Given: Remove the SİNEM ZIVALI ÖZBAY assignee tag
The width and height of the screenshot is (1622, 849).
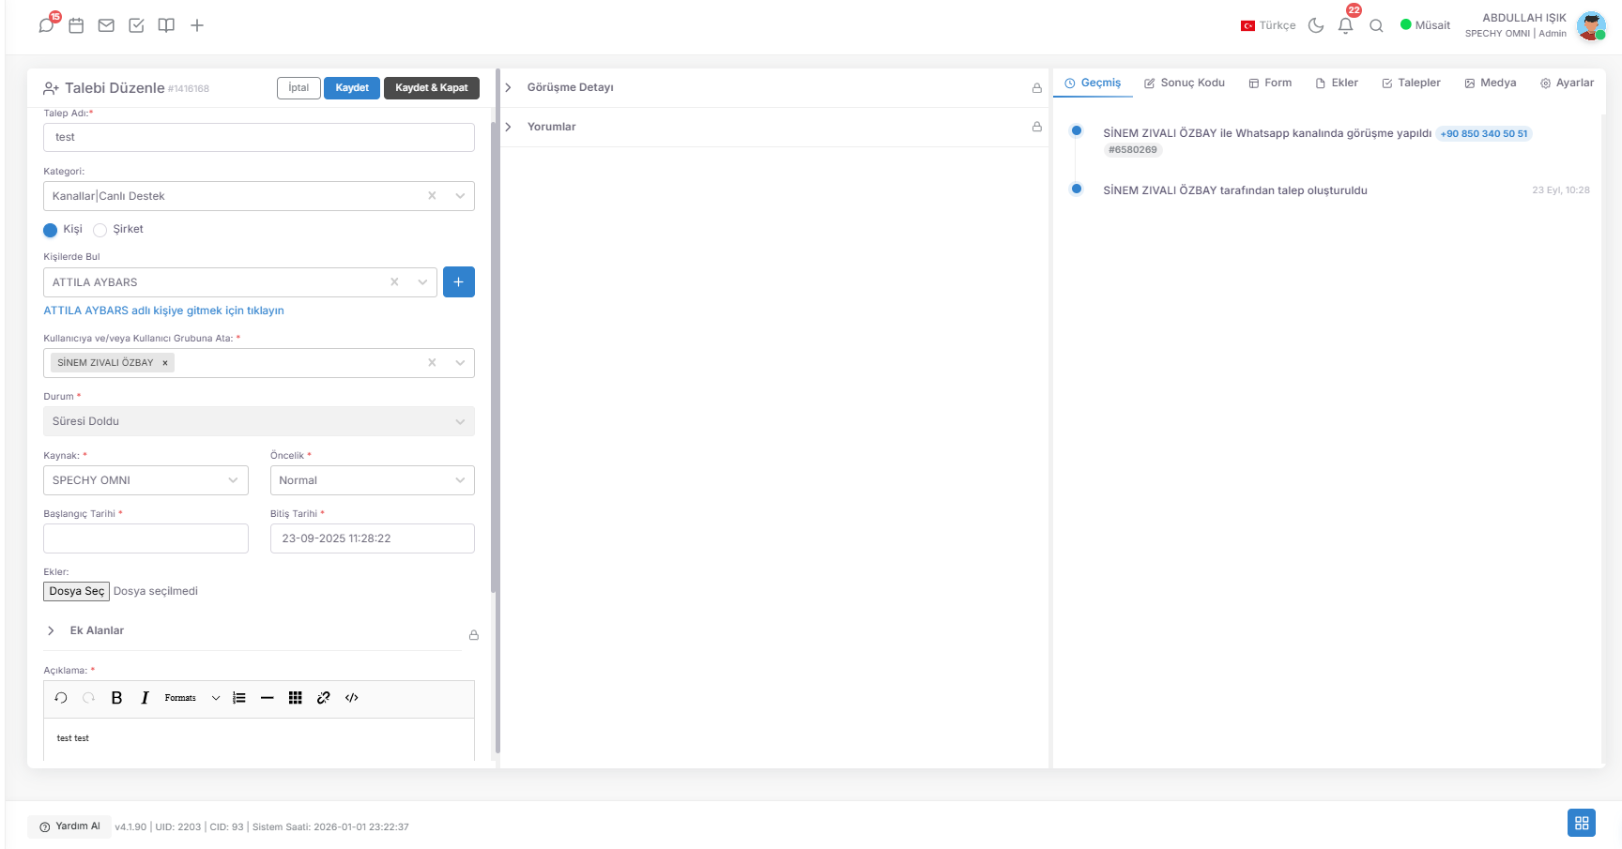Looking at the screenshot, I should point(165,363).
